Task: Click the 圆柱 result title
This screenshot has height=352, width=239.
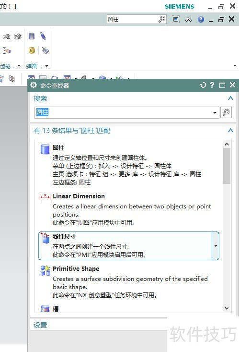Action: [58, 148]
